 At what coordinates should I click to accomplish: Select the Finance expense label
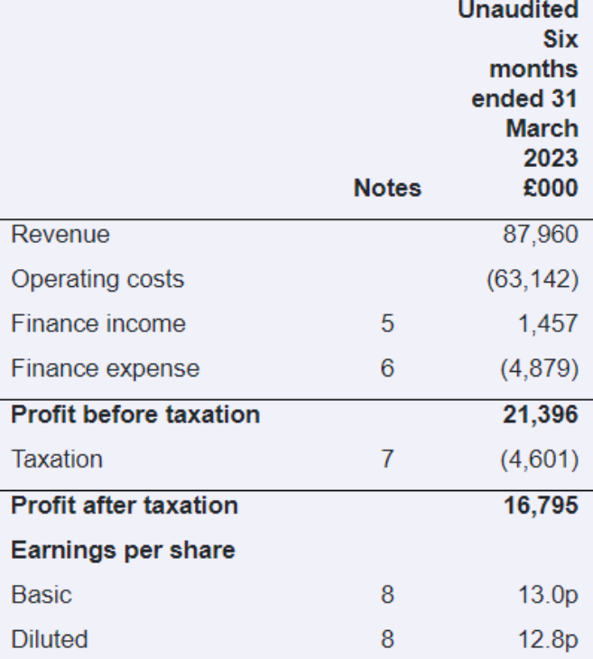point(105,368)
